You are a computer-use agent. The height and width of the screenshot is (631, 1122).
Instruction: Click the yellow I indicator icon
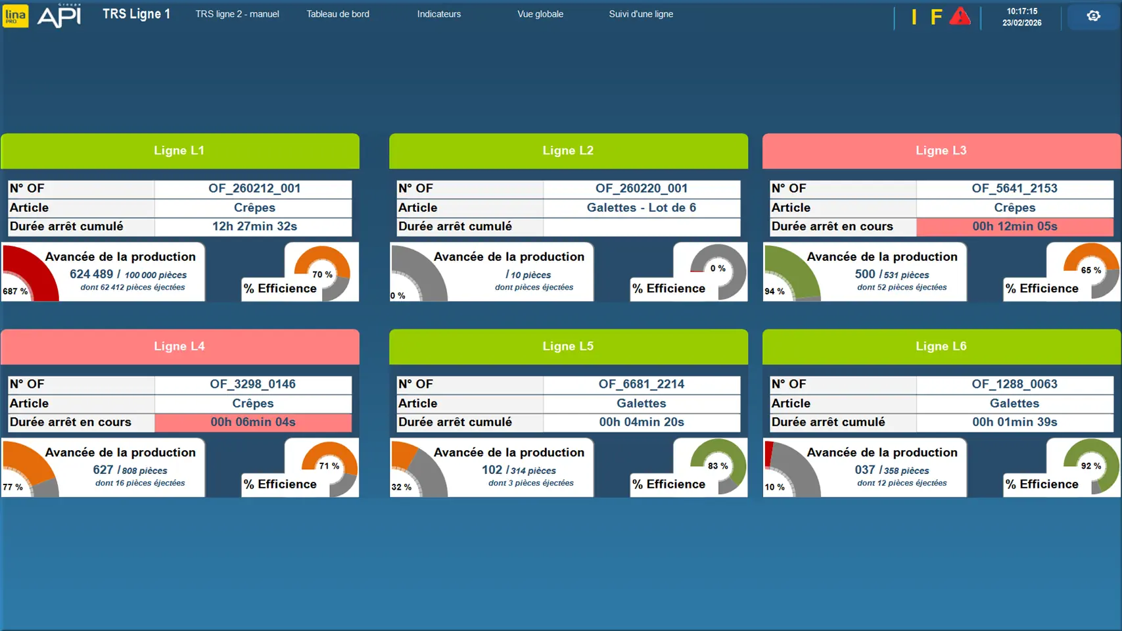[x=914, y=17]
